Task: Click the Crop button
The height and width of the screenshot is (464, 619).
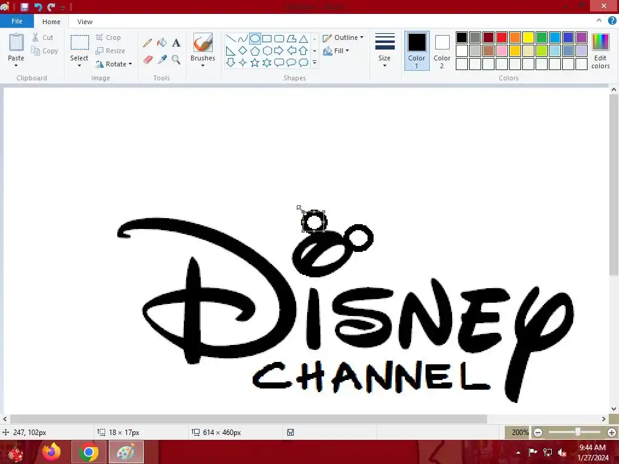Action: click(x=108, y=37)
